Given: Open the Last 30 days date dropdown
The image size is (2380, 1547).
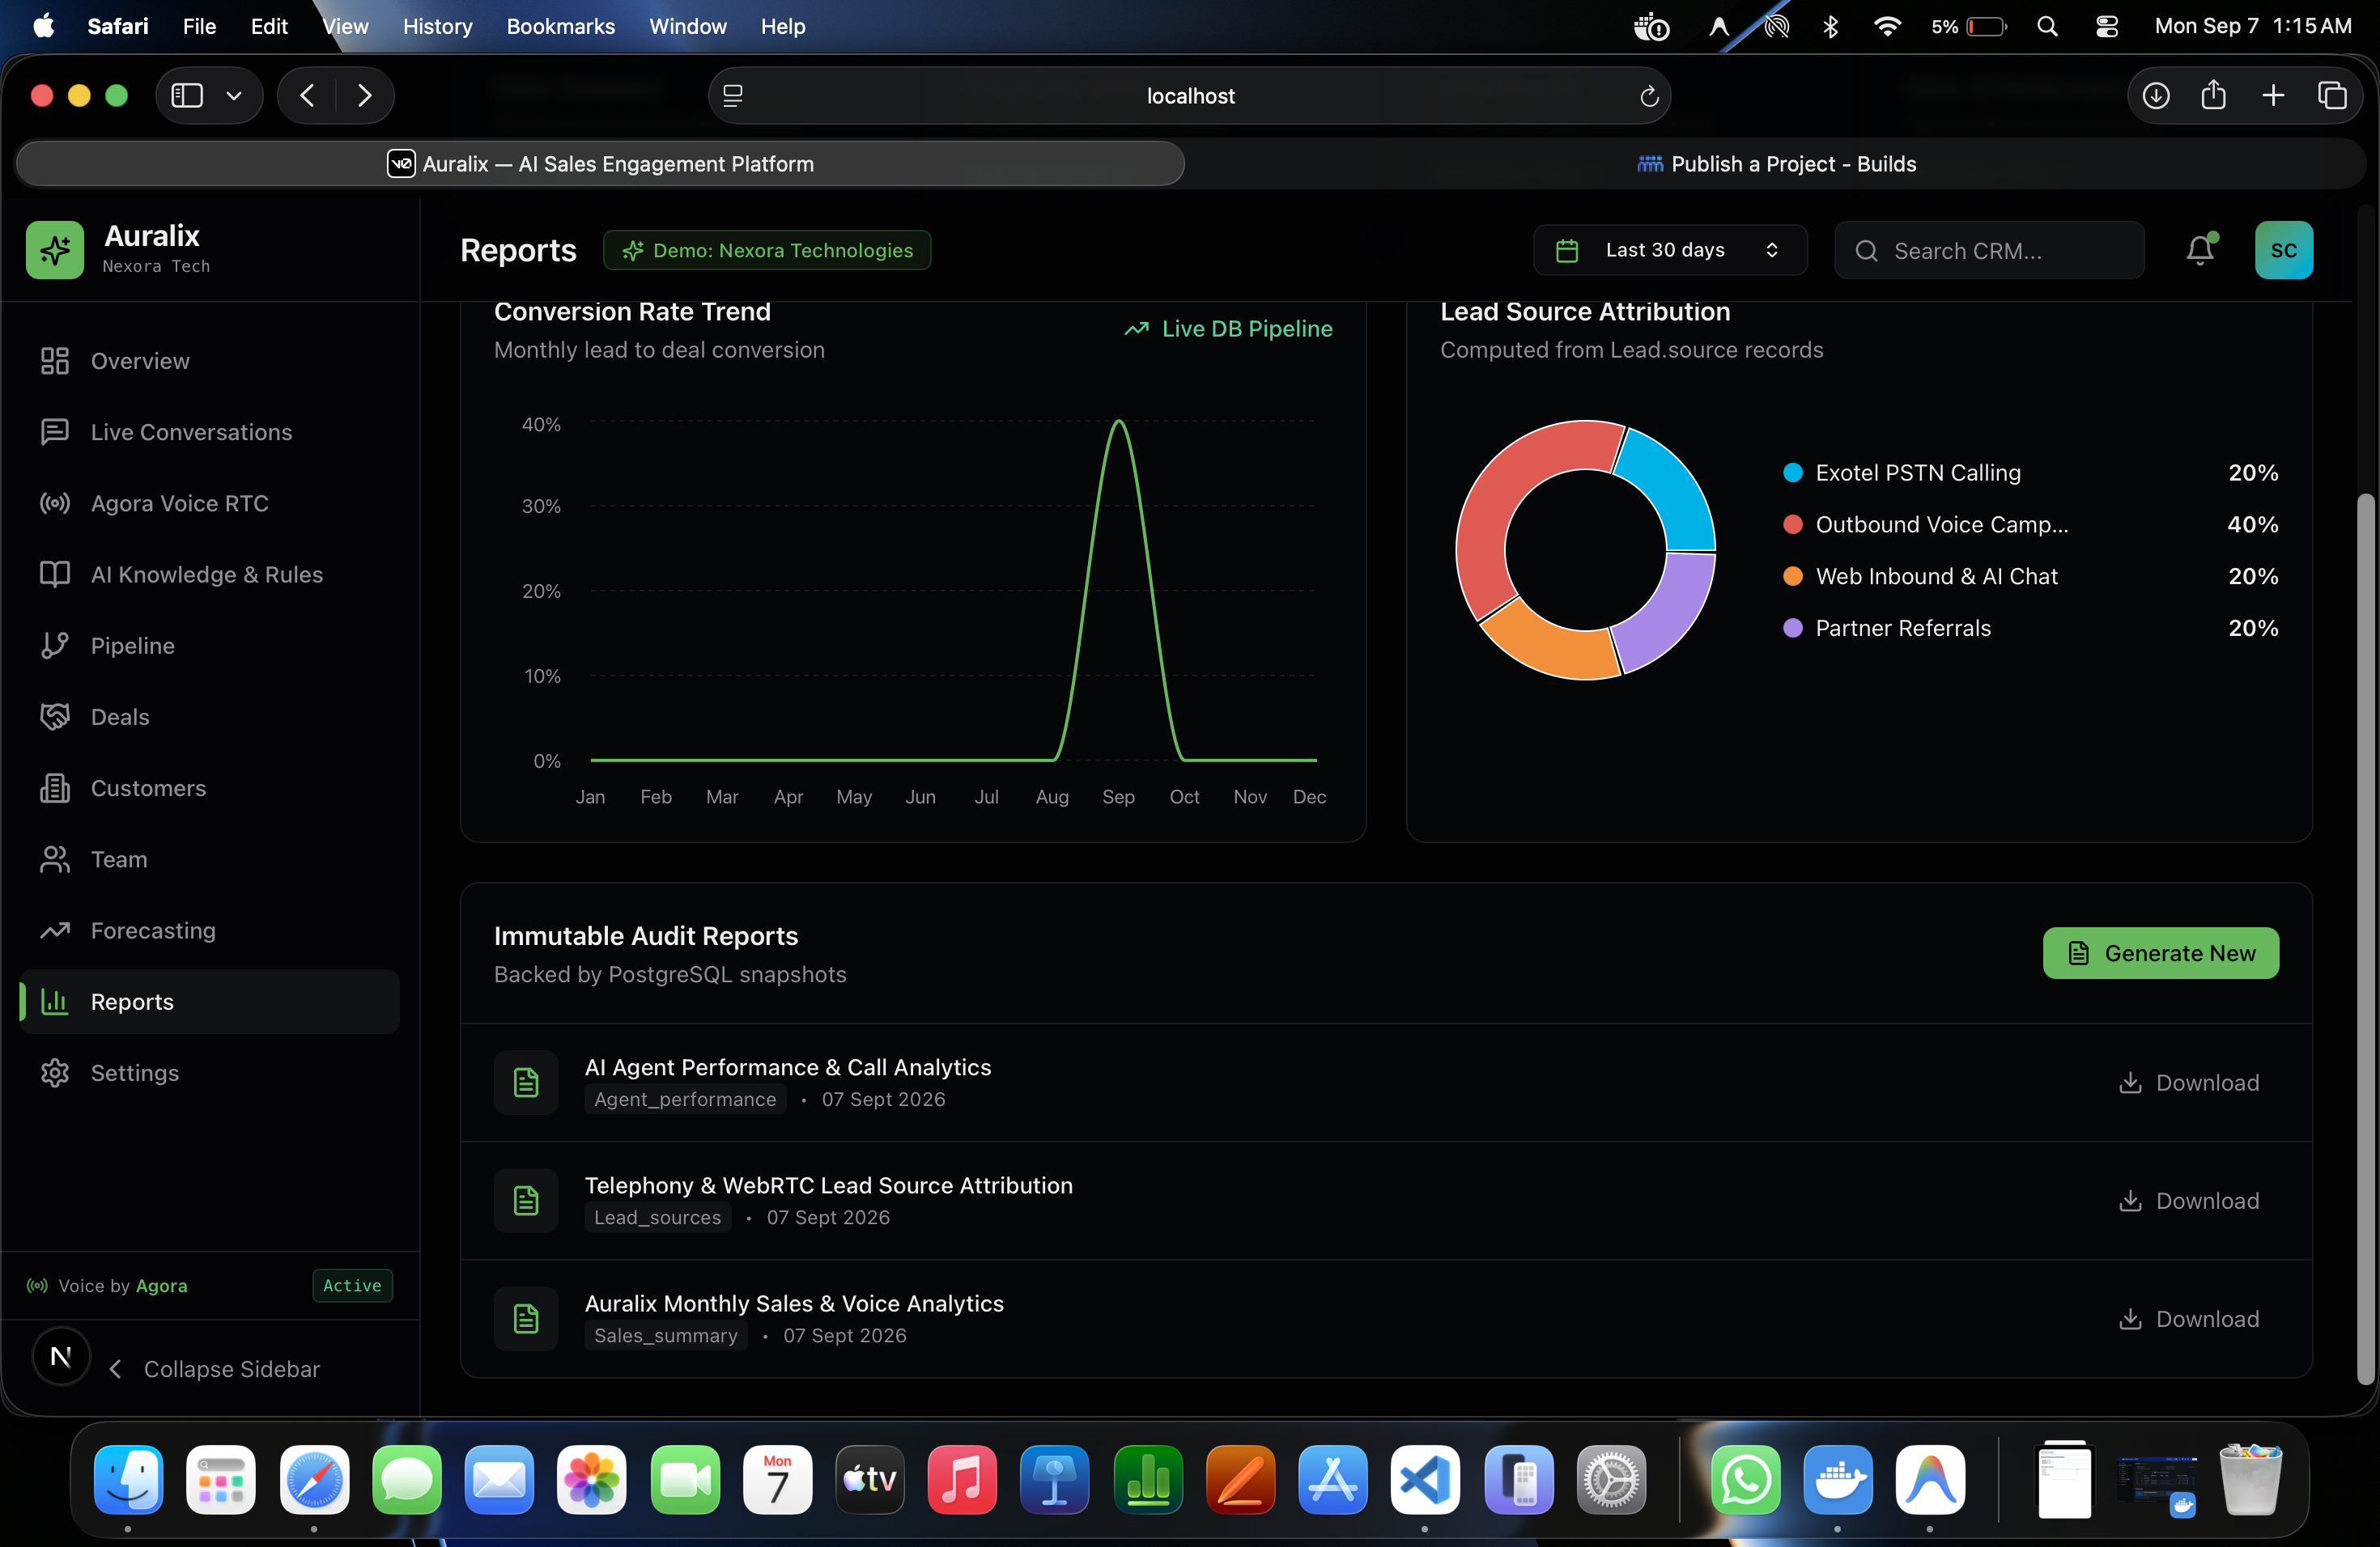Looking at the screenshot, I should [1670, 250].
